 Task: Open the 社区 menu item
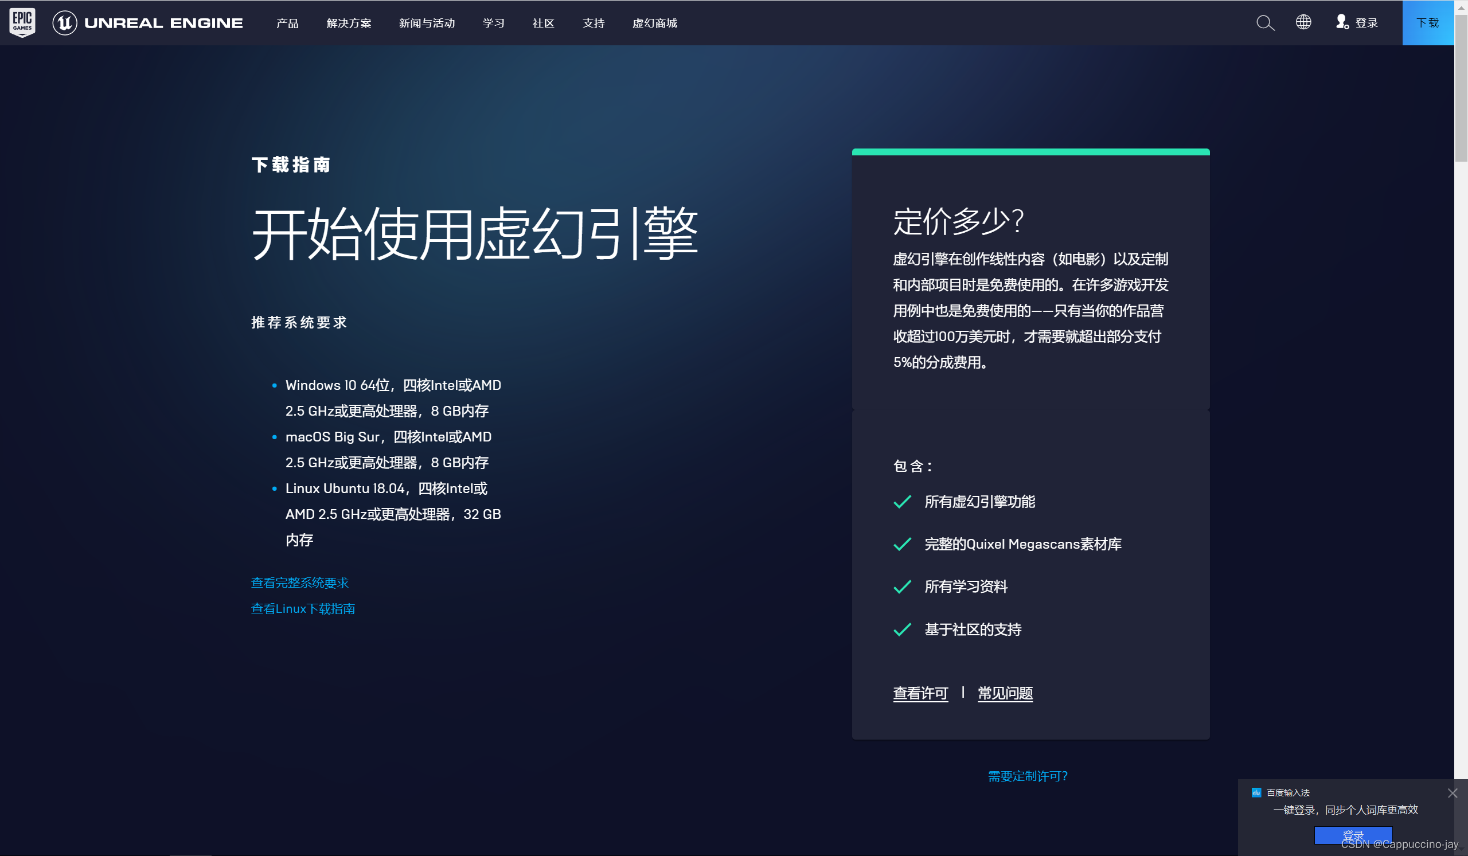pos(543,23)
